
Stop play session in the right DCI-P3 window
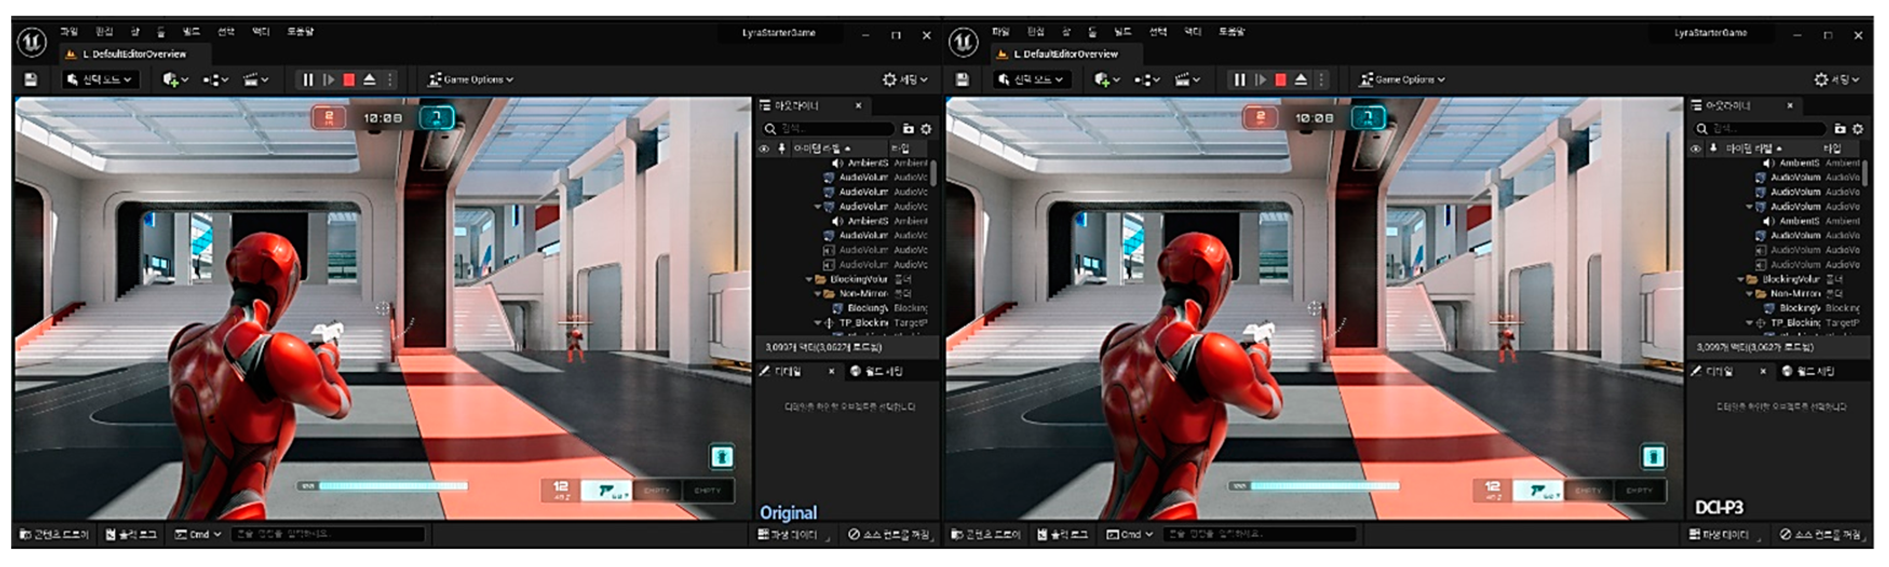[x=1281, y=80]
